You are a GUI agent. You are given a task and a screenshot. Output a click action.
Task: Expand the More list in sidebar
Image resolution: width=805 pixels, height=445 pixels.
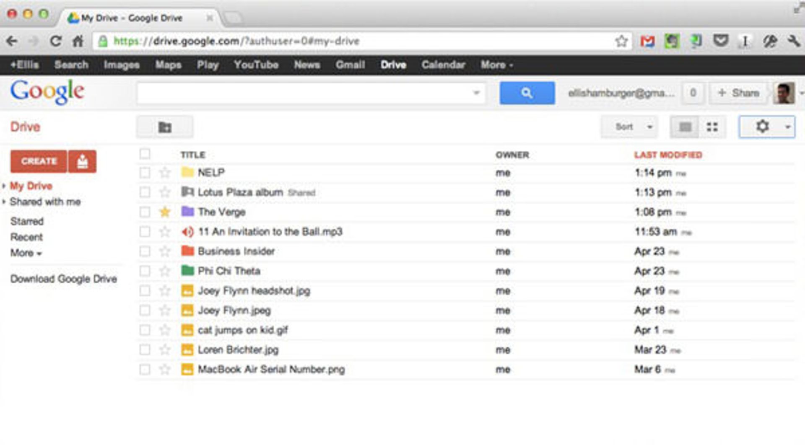(26, 253)
